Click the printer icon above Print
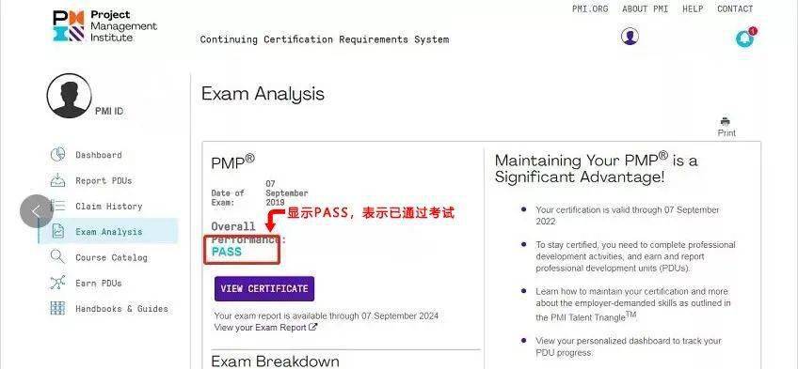This screenshot has width=798, height=369. point(726,121)
